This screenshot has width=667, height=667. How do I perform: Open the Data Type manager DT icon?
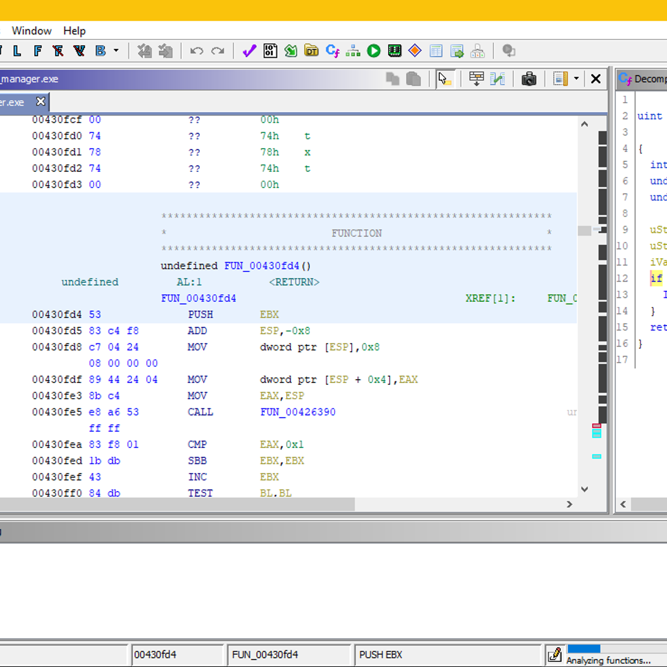coord(311,51)
